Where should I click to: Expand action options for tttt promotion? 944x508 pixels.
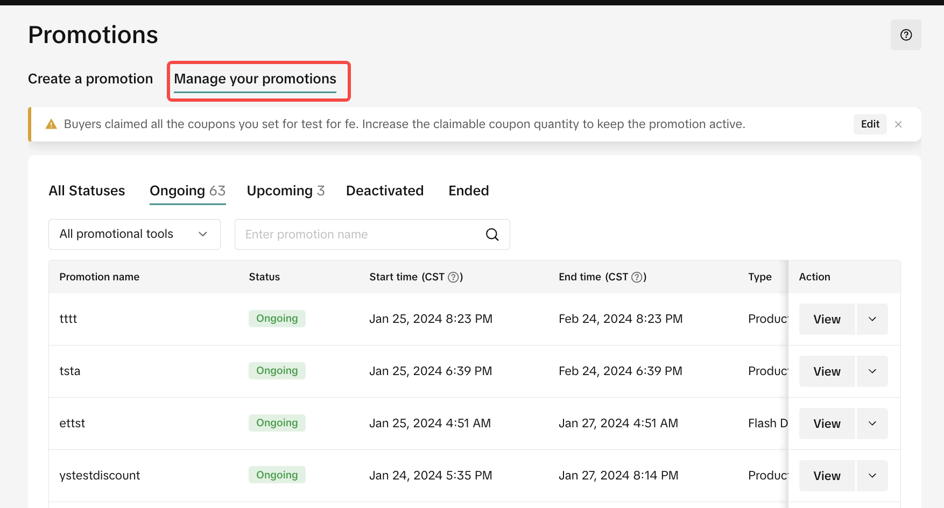point(872,319)
